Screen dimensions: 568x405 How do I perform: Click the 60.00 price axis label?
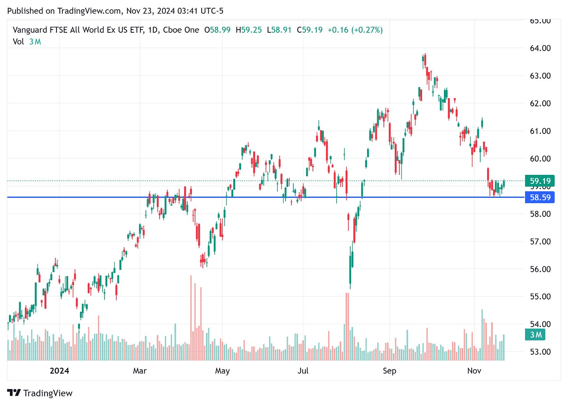tap(540, 159)
